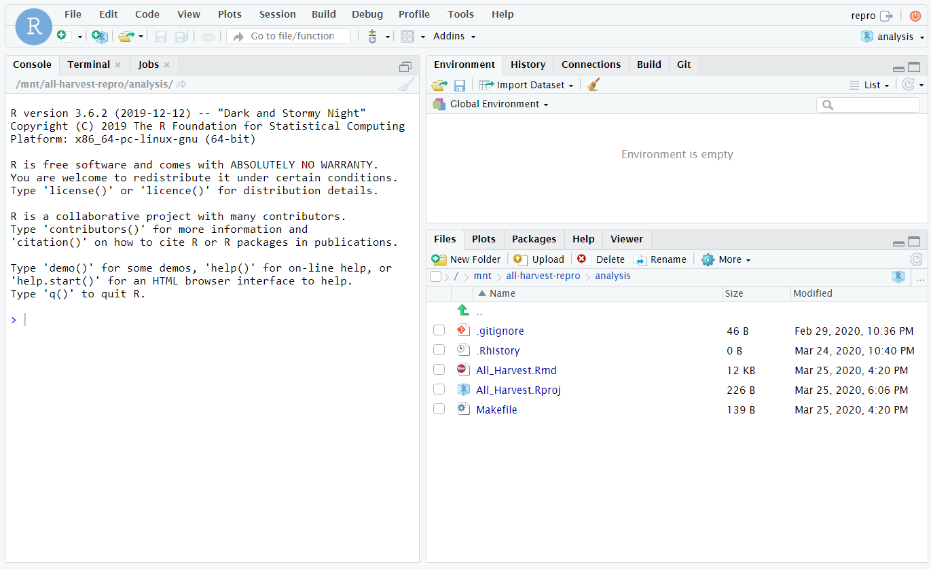Open the new file dropdown arrow
The width and height of the screenshot is (931, 569).
pyautogui.click(x=79, y=37)
